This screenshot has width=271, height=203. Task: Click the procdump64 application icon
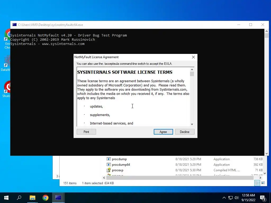pyautogui.click(x=109, y=164)
